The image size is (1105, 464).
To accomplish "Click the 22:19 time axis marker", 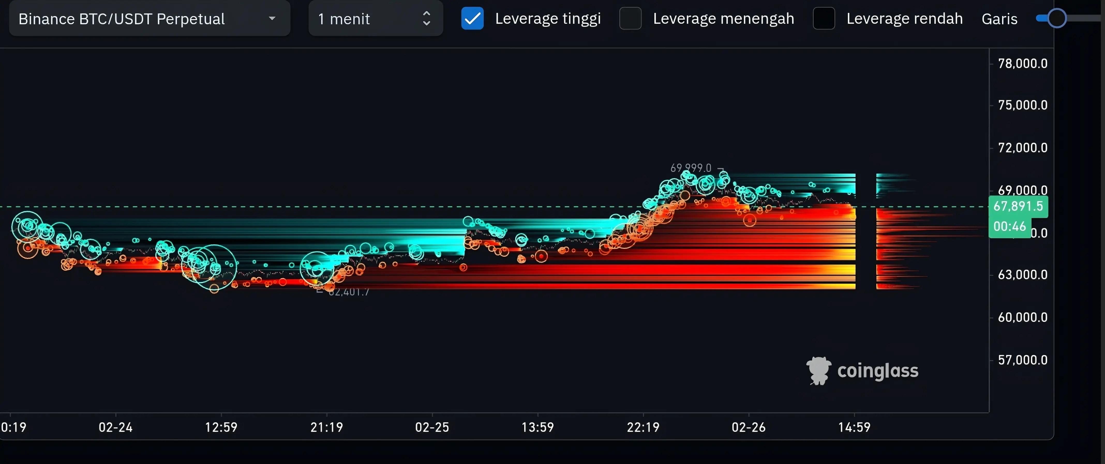I will [643, 427].
